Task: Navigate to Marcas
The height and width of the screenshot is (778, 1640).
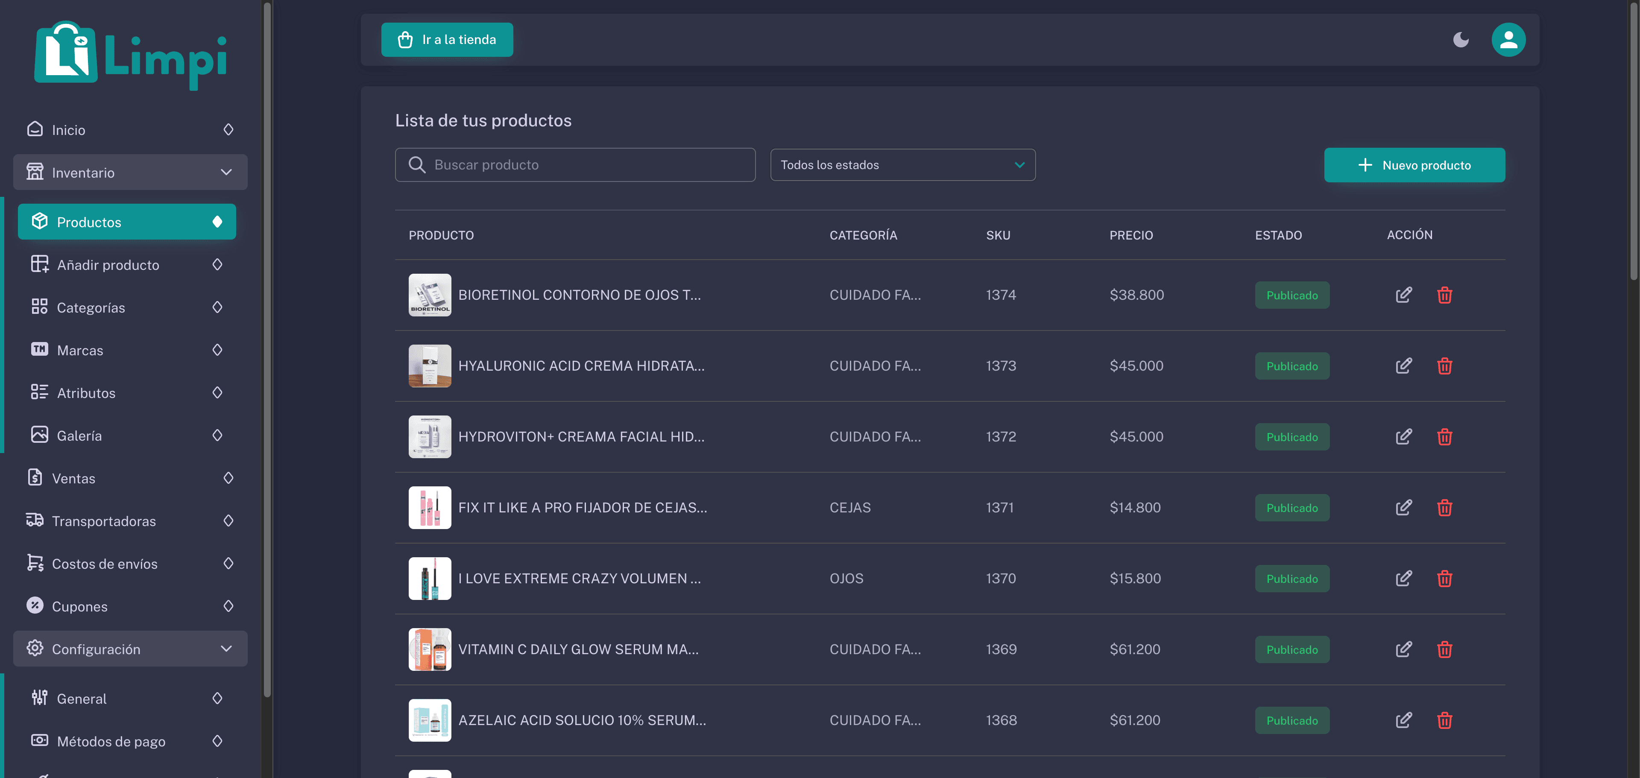Action: (x=127, y=350)
